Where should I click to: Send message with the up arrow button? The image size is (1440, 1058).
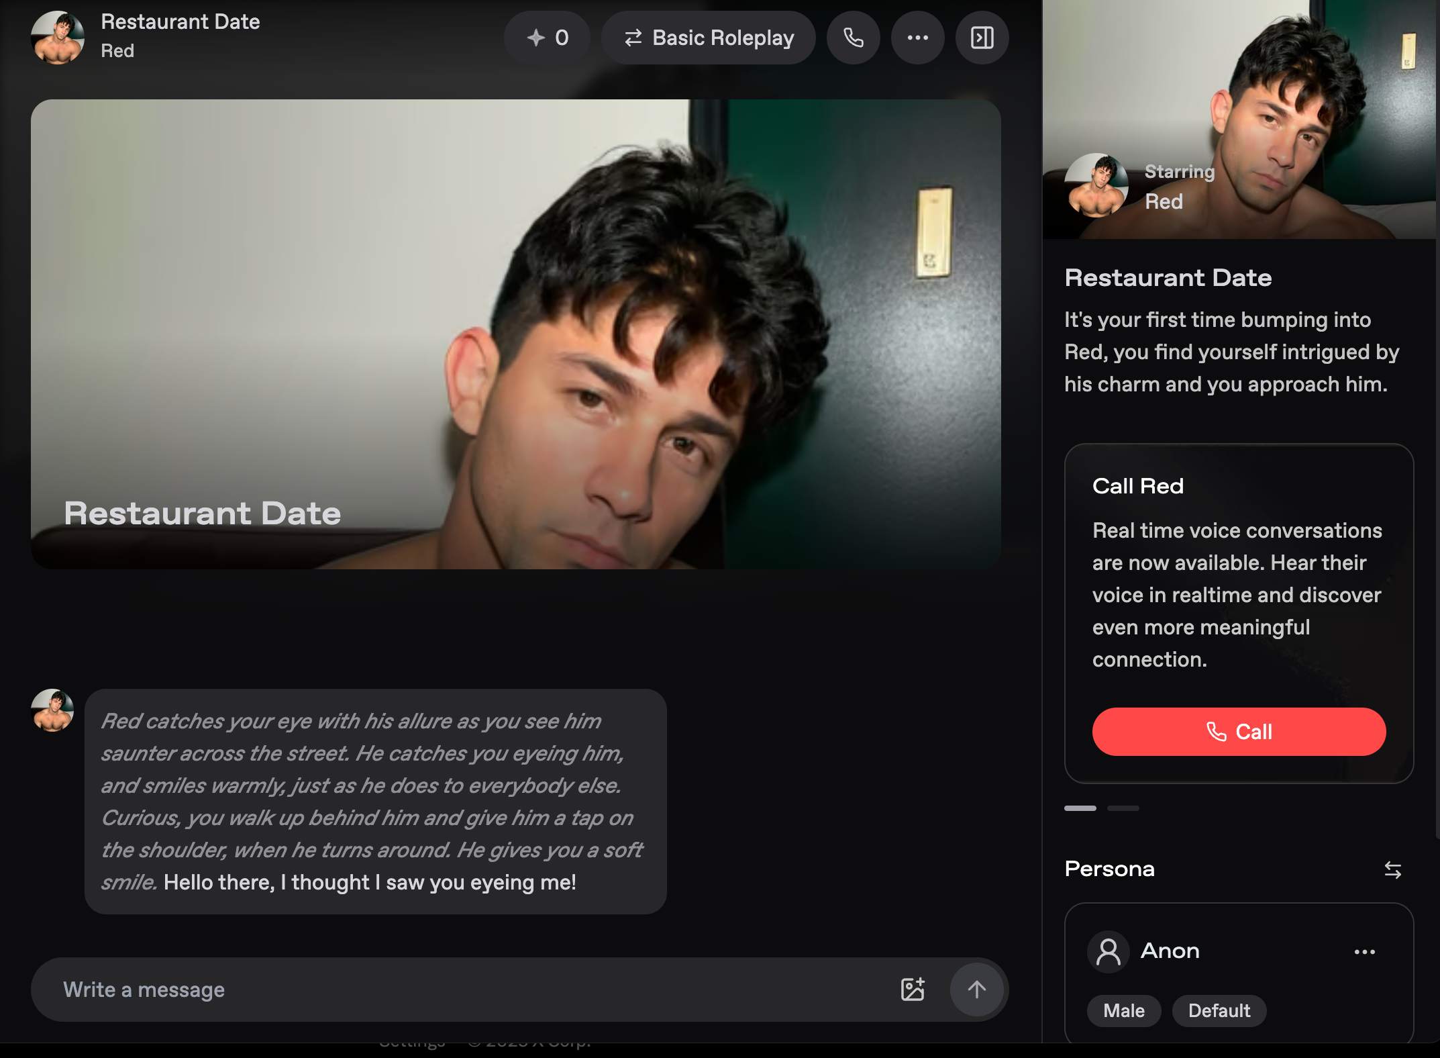pyautogui.click(x=976, y=989)
